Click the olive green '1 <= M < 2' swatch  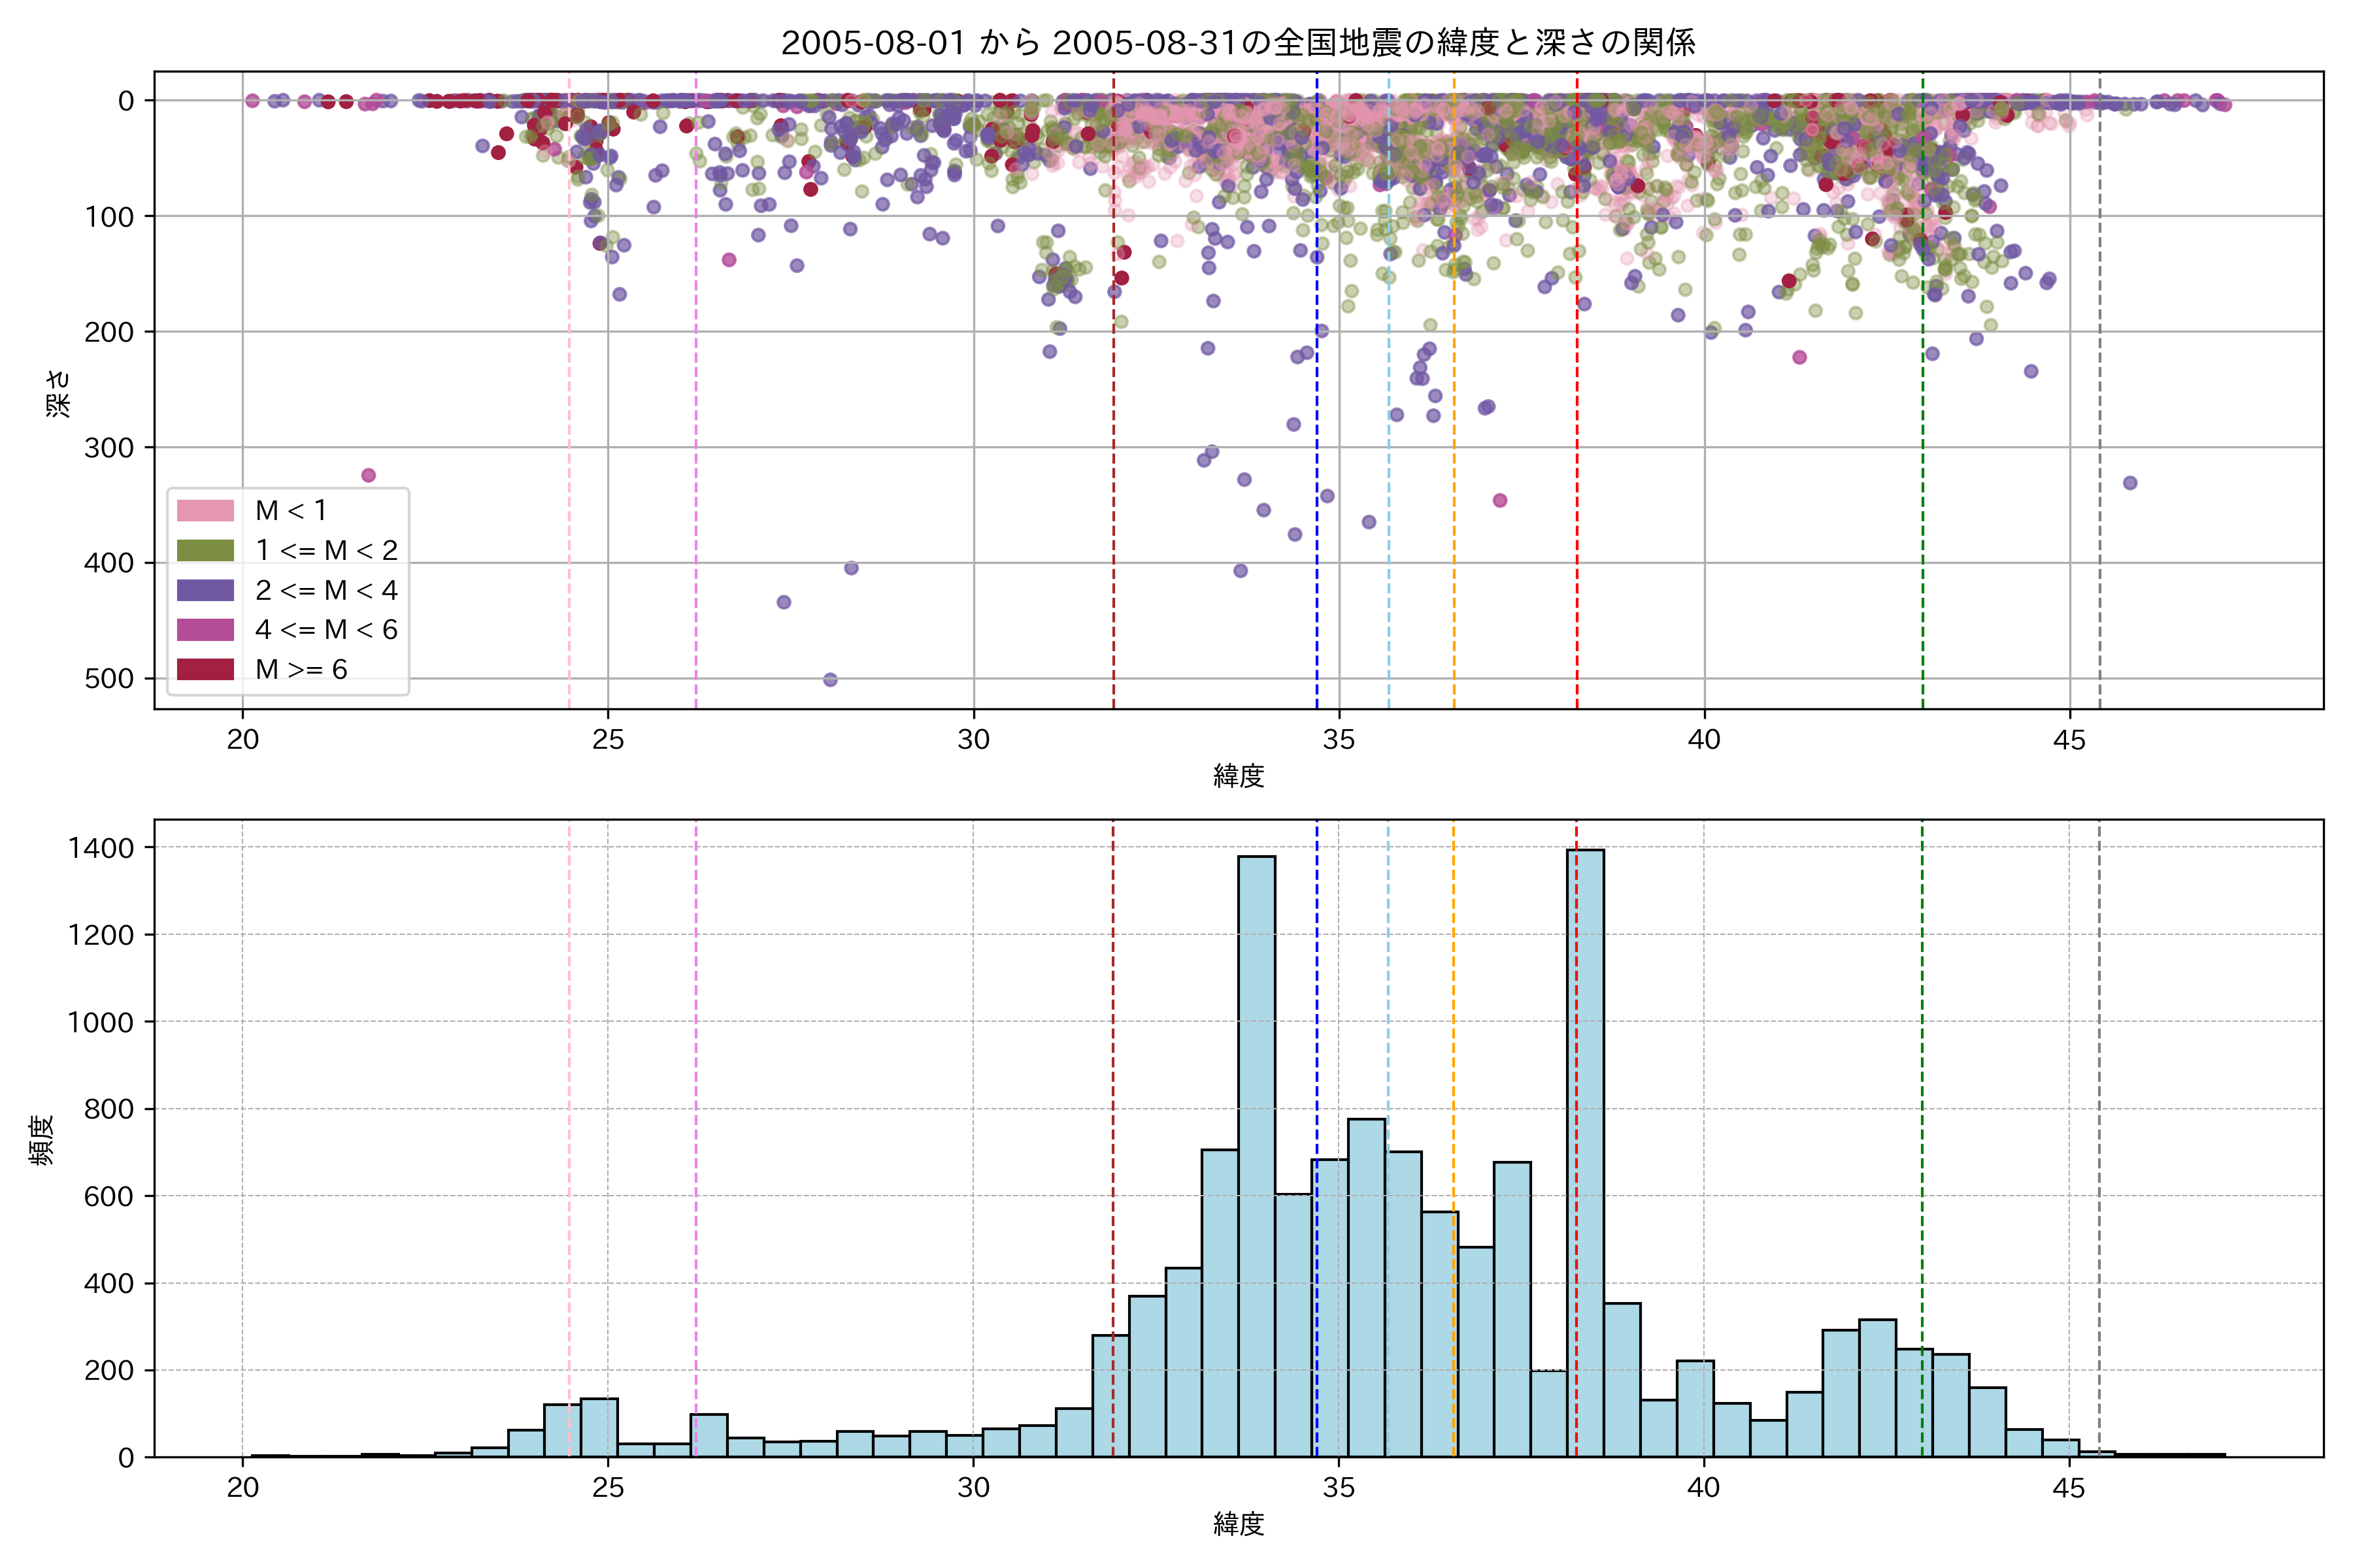[x=205, y=551]
